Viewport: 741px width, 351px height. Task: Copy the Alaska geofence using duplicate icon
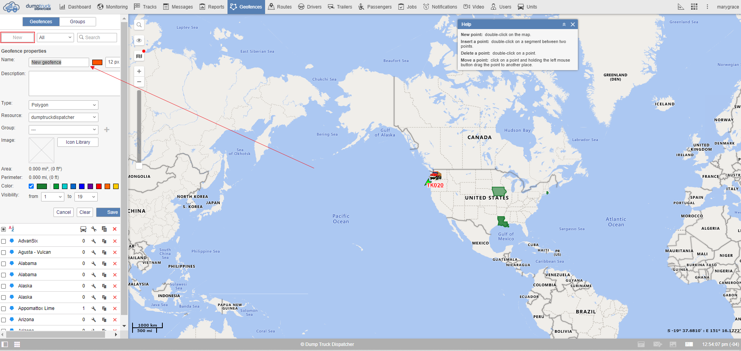click(x=104, y=286)
